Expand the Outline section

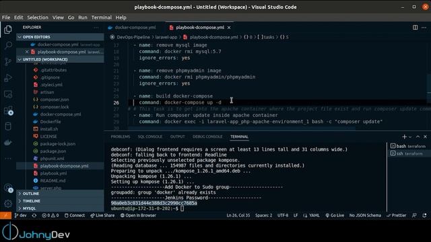[60, 194]
